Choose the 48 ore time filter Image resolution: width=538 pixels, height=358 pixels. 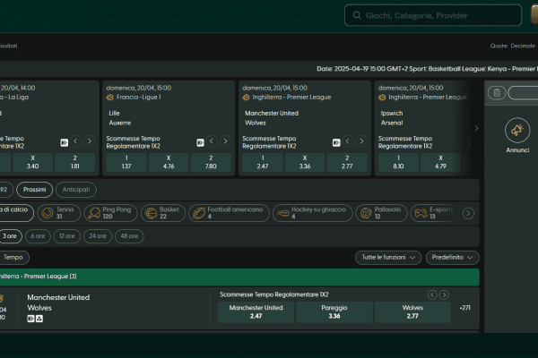coord(129,236)
